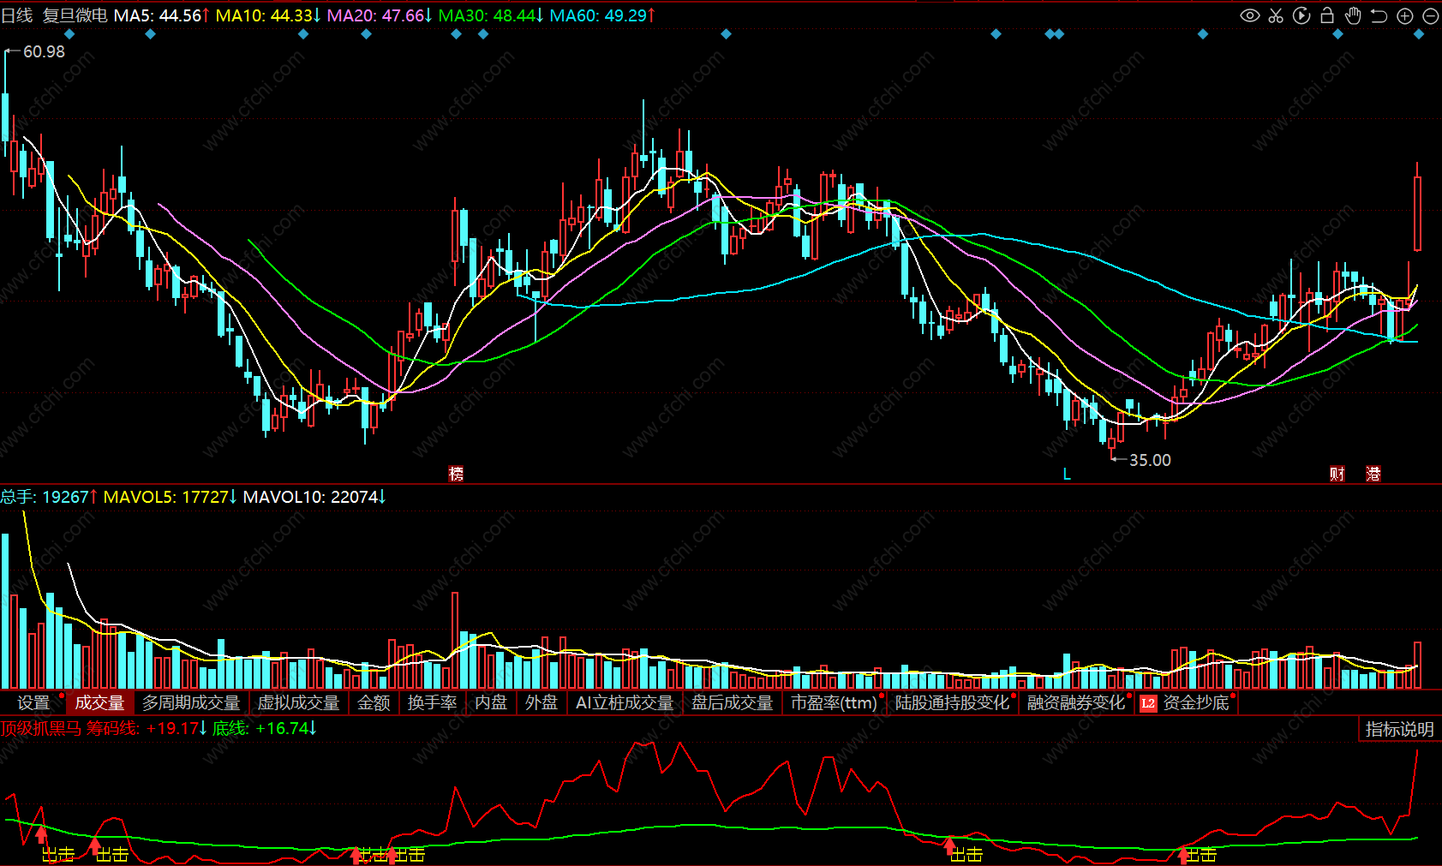
Task: Click the 日线 period label
Action: [17, 15]
